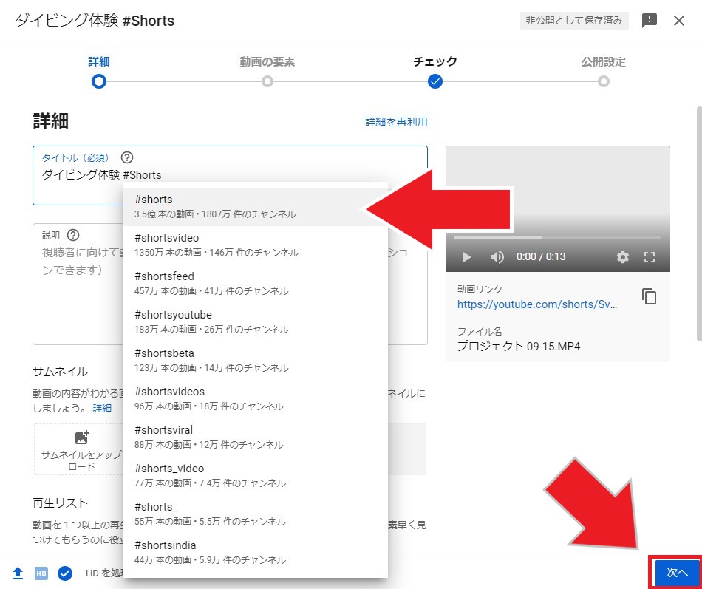Viewport: 702px width, 589px height.
Task: Select the #shortsbeta hashtag suggestion
Action: coord(255,361)
